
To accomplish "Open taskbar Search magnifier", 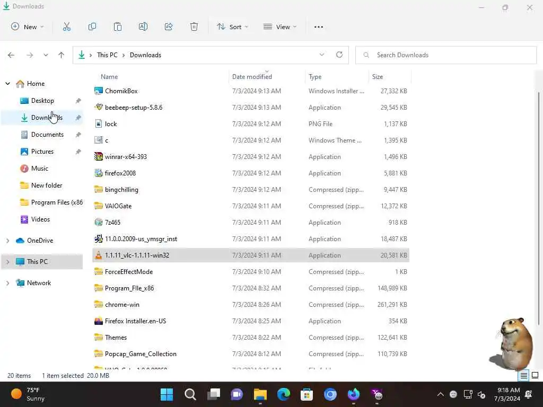I will click(x=190, y=394).
